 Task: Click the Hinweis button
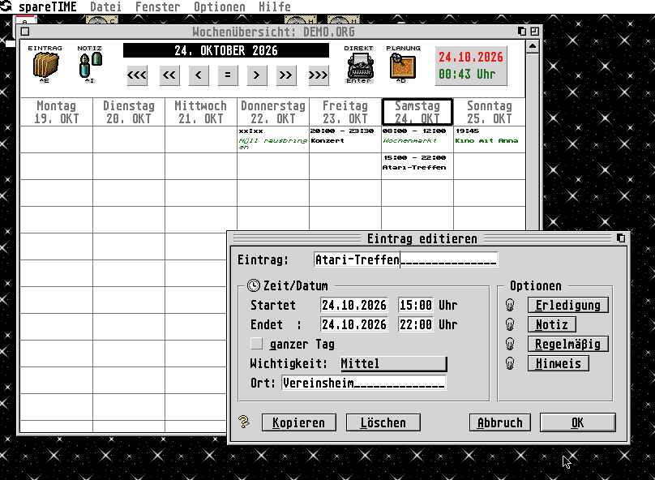[x=558, y=363]
